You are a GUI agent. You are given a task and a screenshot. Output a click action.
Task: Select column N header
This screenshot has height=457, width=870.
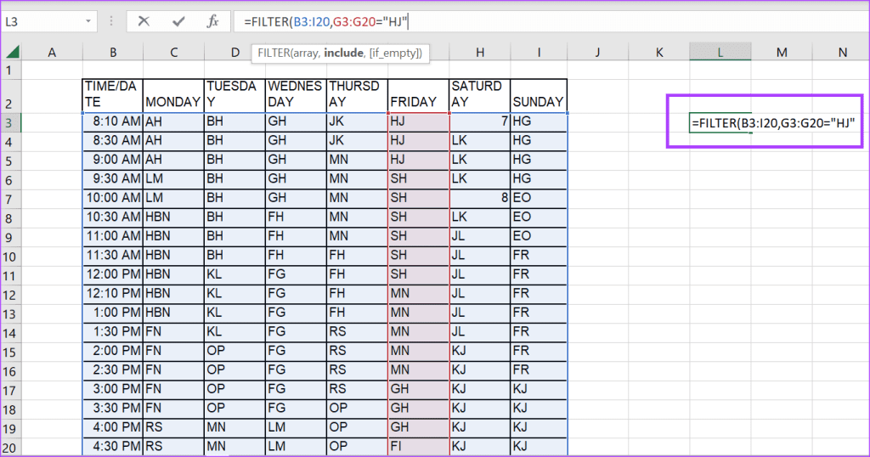[842, 53]
